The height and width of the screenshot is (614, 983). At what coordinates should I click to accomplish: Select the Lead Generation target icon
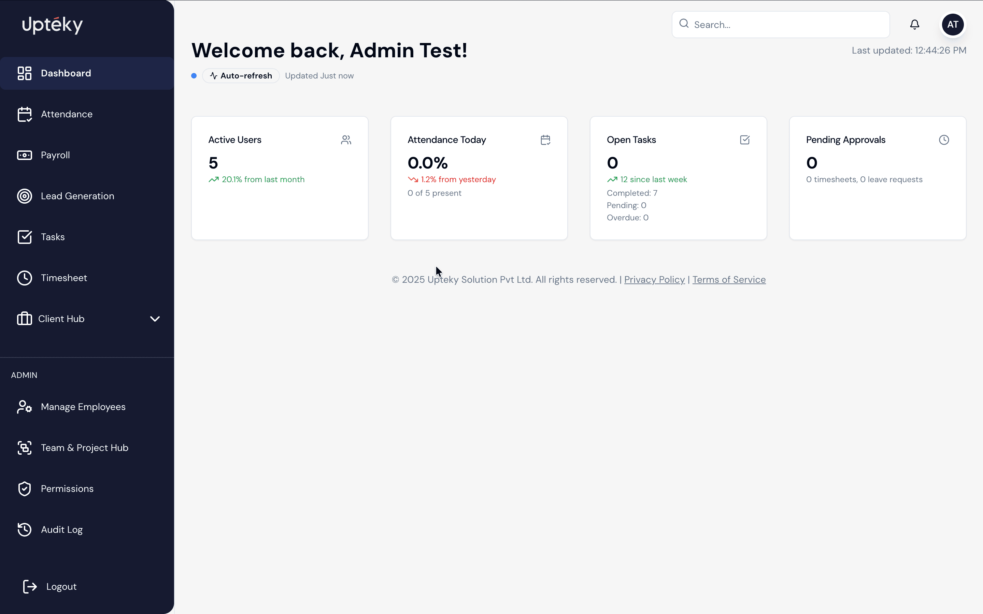click(24, 196)
